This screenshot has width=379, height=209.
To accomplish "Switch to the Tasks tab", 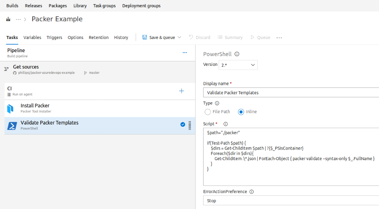I will 12,37.
